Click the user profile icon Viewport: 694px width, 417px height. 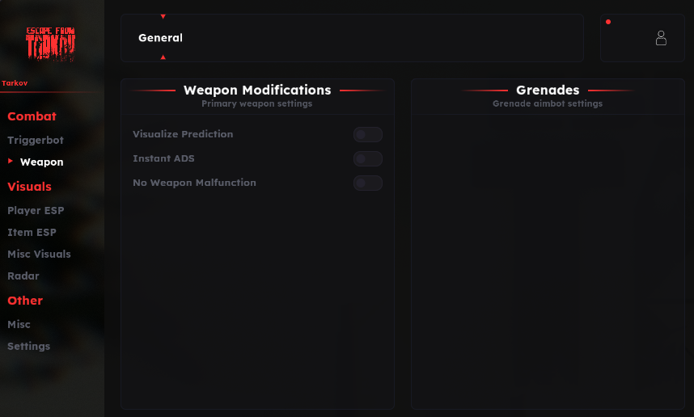661,38
